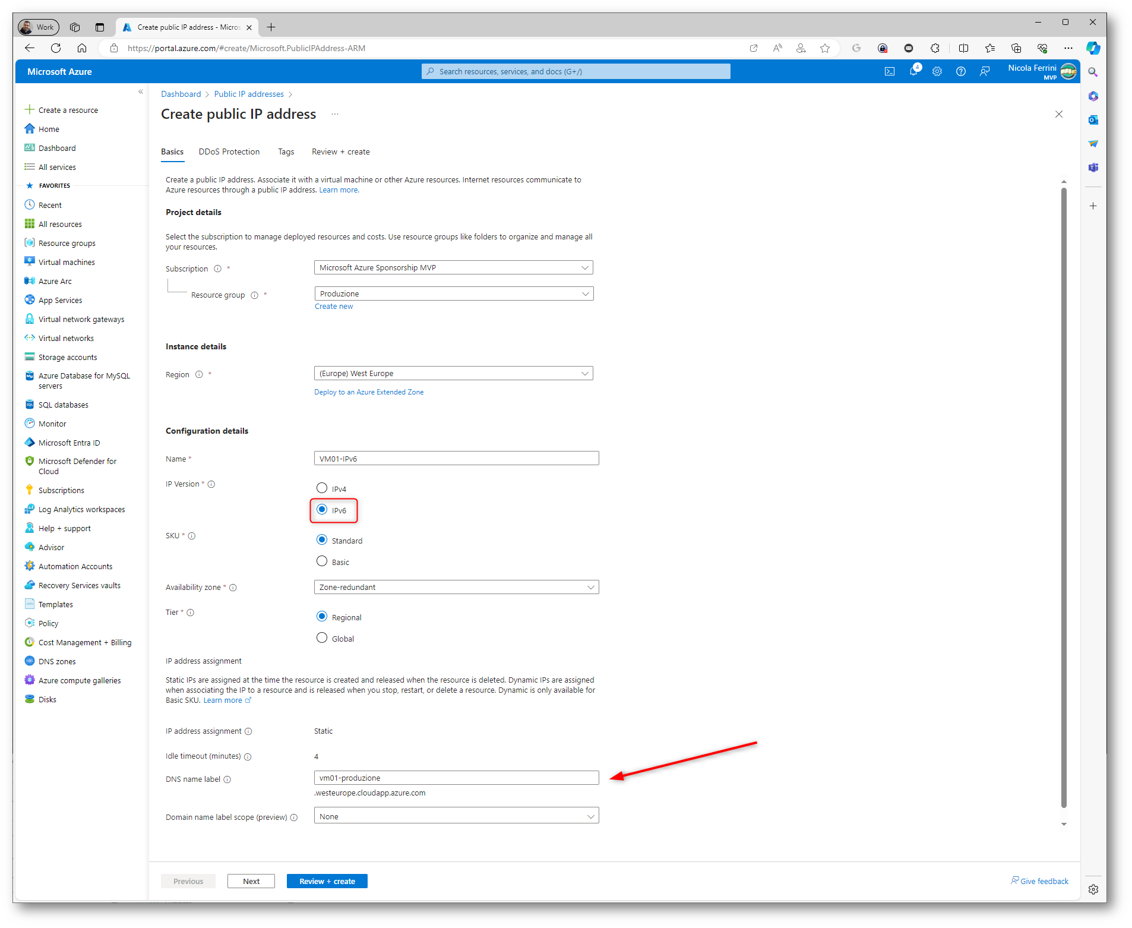
Task: Open the Help question mark icon
Action: click(961, 71)
